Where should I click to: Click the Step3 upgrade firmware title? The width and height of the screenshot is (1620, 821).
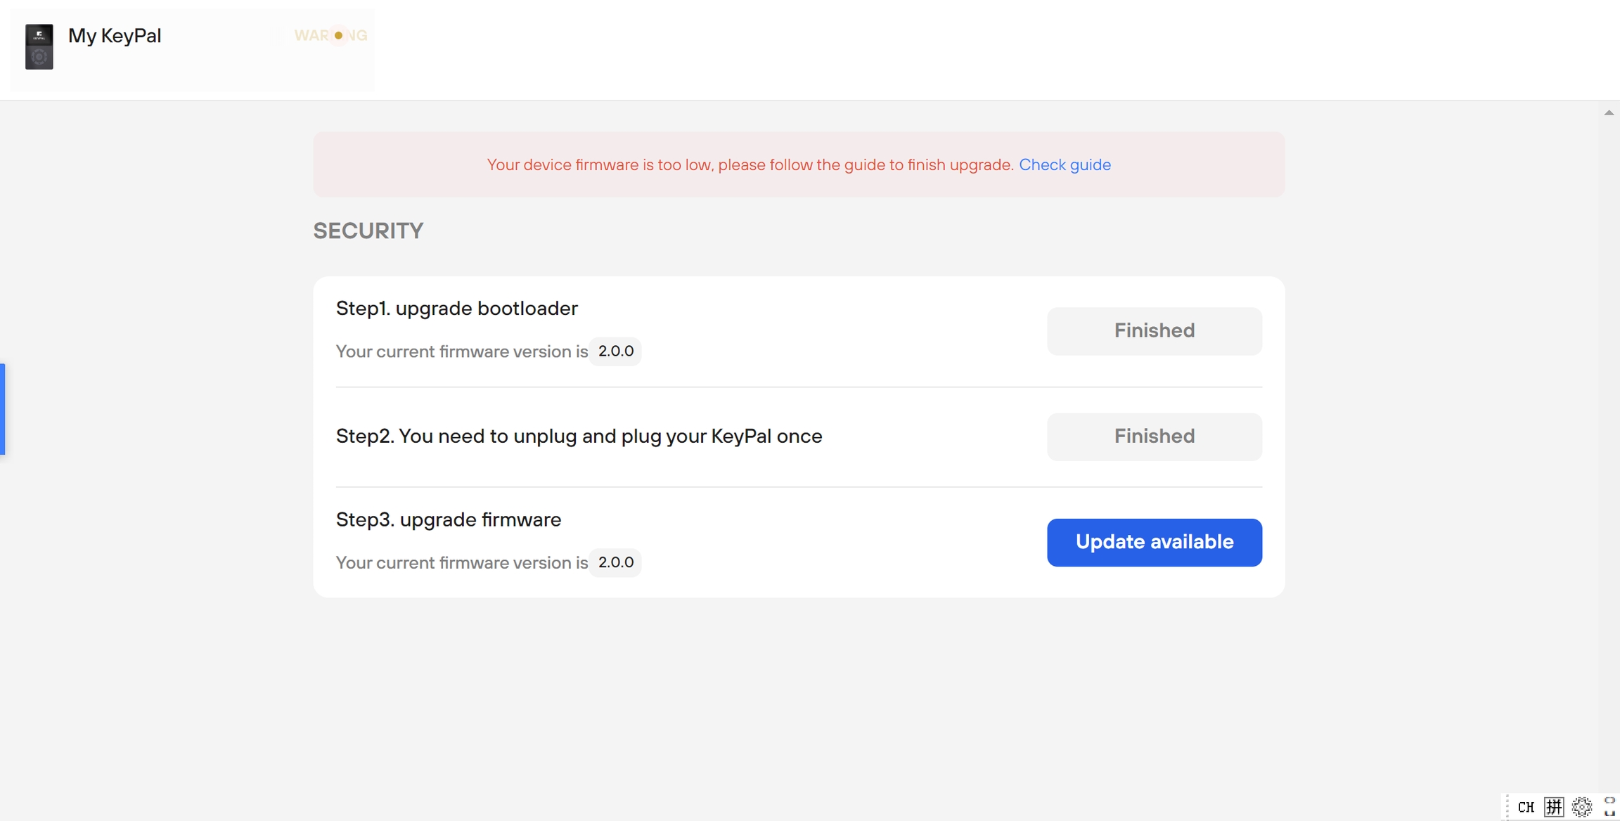pyautogui.click(x=448, y=519)
